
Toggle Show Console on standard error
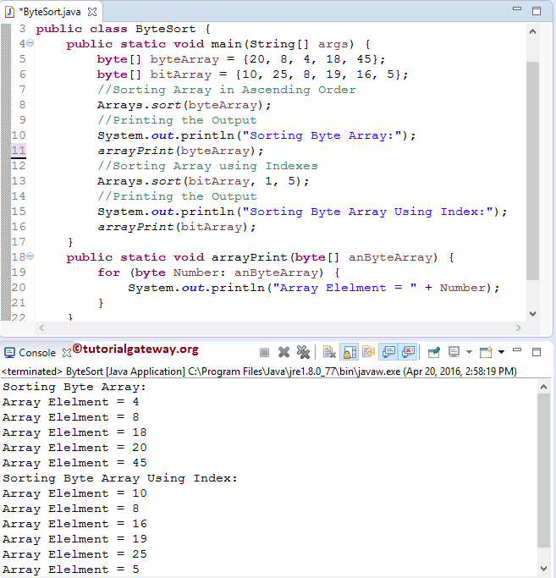tap(409, 352)
